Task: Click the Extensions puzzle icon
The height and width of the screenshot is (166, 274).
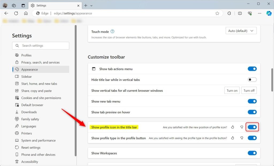Action: [x=229, y=13]
